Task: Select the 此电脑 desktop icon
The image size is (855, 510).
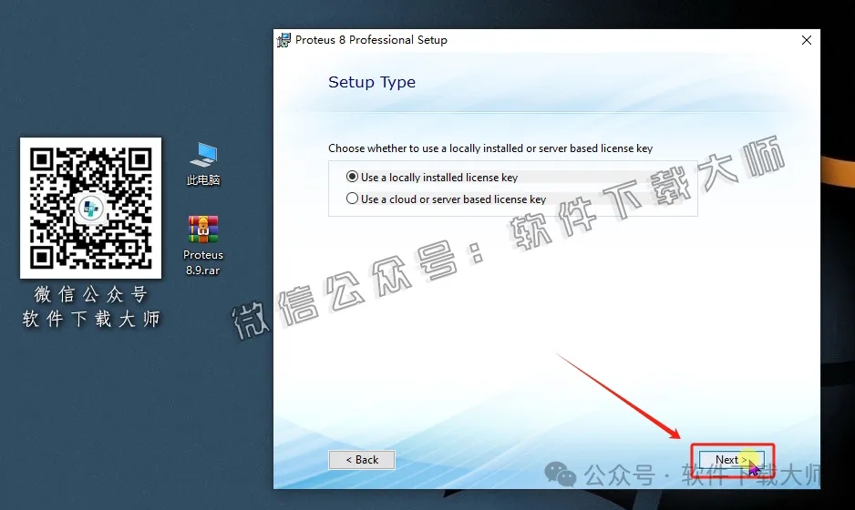Action: (203, 163)
